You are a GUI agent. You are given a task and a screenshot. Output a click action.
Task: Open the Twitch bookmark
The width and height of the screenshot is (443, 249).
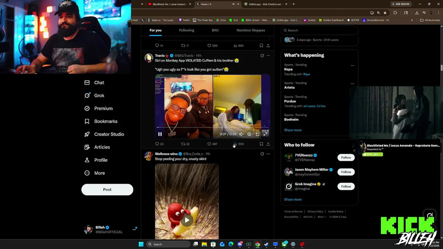click(184, 20)
